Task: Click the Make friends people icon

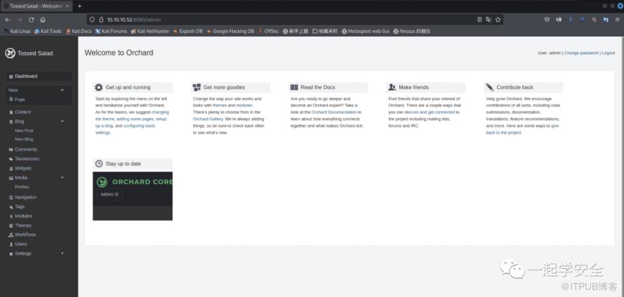Action: [x=392, y=88]
